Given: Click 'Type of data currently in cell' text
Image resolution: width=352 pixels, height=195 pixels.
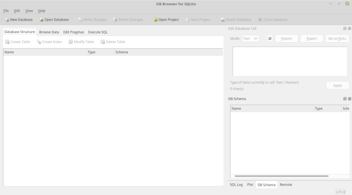Looking at the screenshot, I should [x=264, y=82].
